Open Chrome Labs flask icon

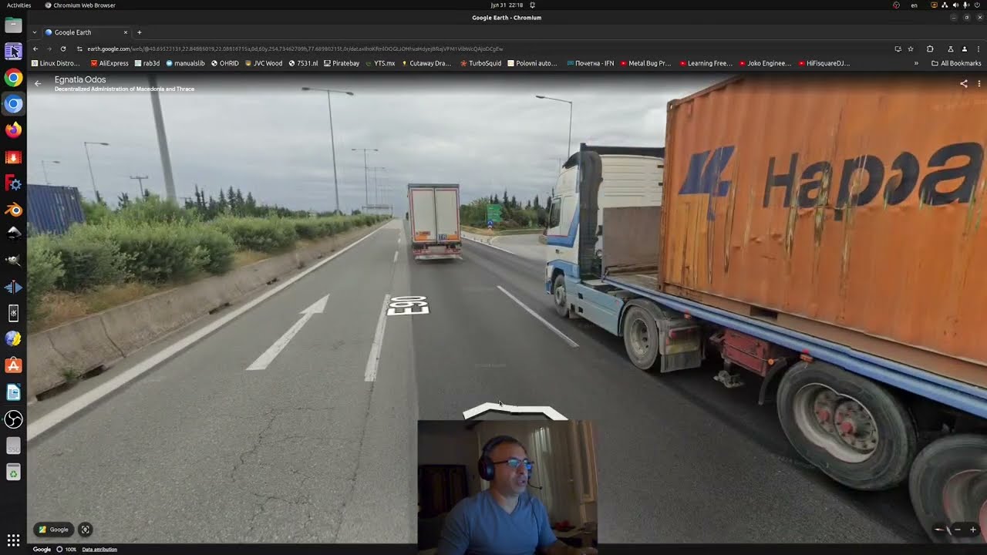(951, 49)
